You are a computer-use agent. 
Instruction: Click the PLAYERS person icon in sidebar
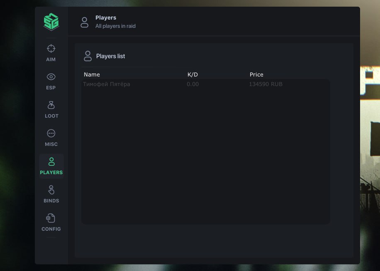tap(51, 162)
